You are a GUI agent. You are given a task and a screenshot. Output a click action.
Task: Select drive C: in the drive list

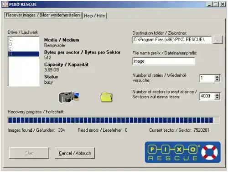(24, 39)
